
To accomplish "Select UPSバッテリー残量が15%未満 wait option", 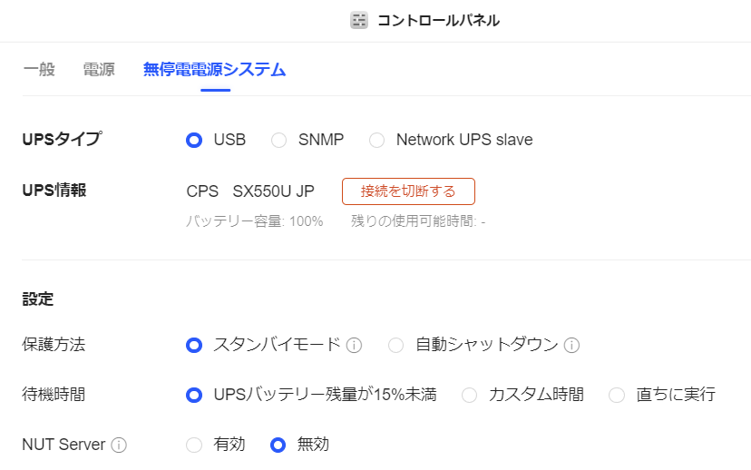I will [193, 395].
